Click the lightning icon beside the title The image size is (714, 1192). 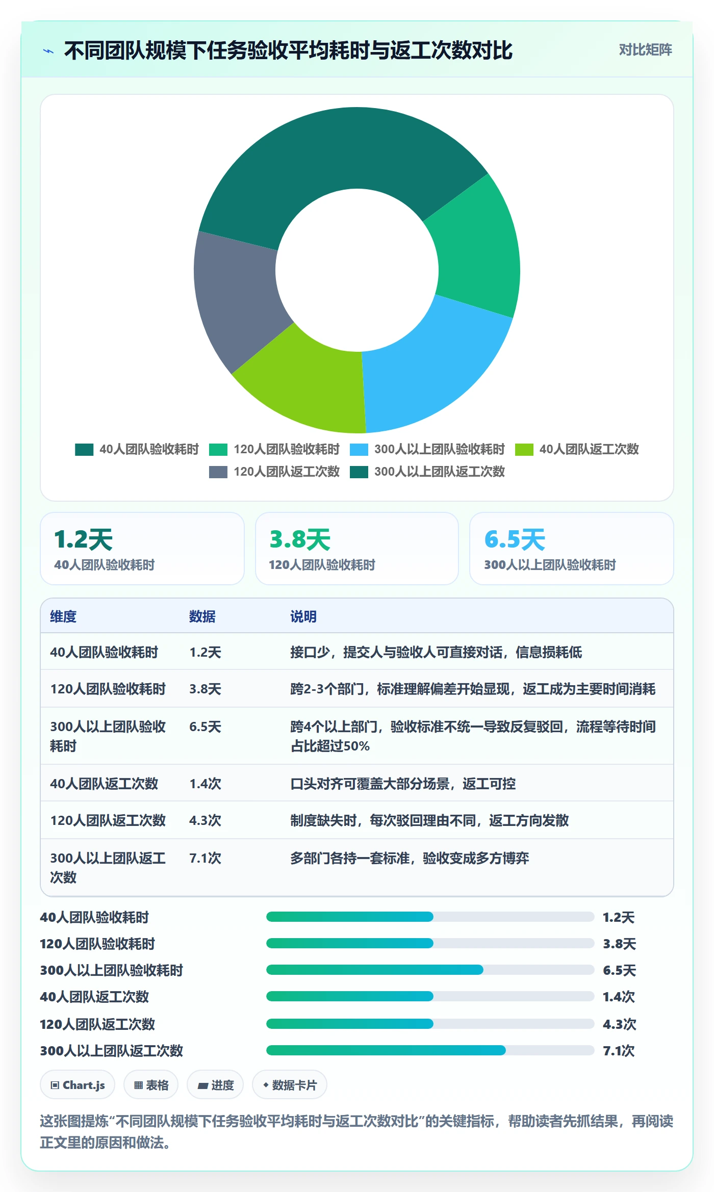[48, 51]
